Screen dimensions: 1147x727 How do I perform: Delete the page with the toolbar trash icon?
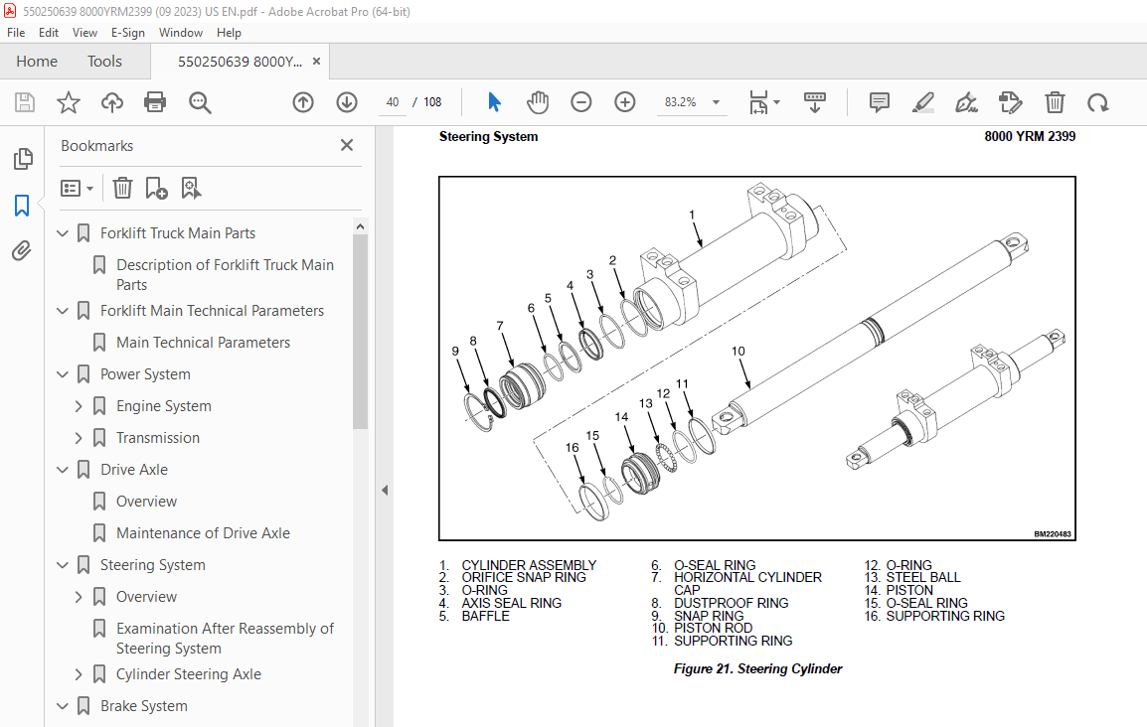[x=1055, y=102]
